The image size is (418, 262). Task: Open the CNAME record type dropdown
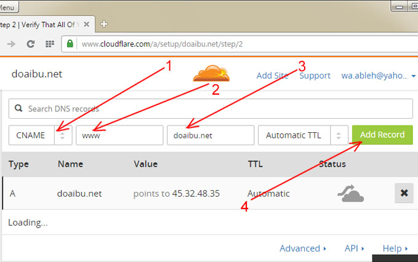[x=40, y=135]
